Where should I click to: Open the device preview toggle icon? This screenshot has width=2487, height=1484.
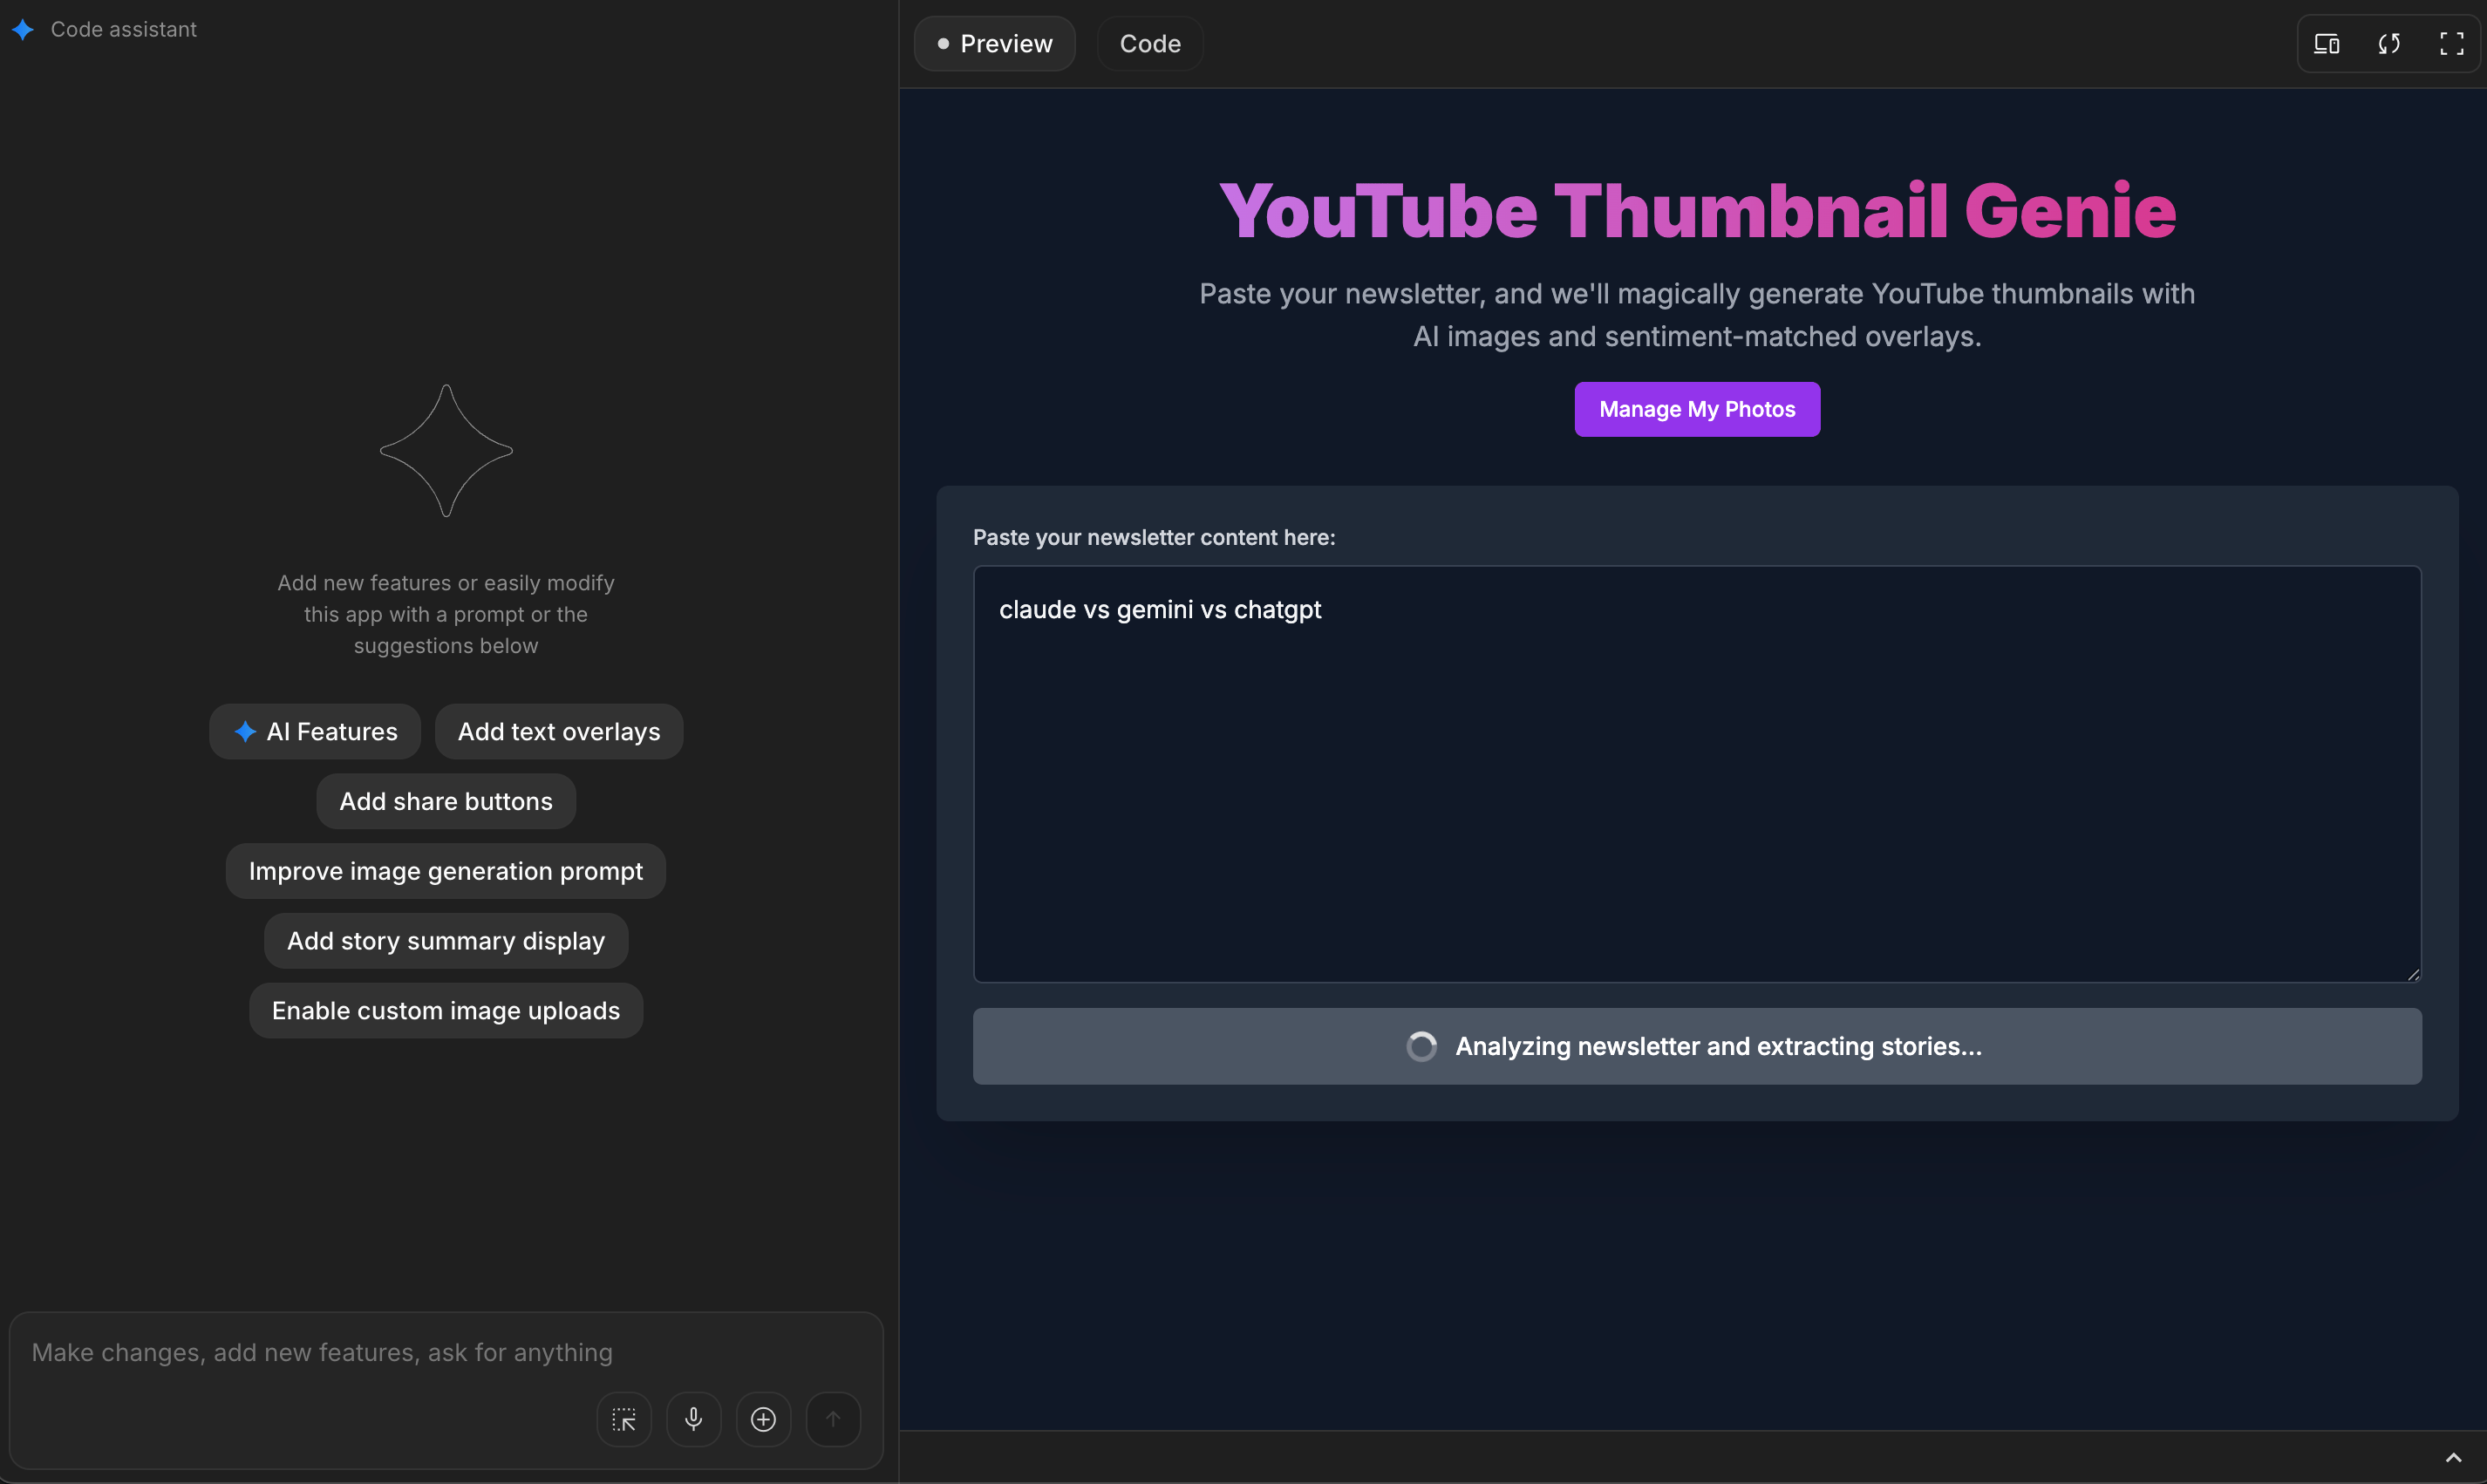click(2326, 44)
